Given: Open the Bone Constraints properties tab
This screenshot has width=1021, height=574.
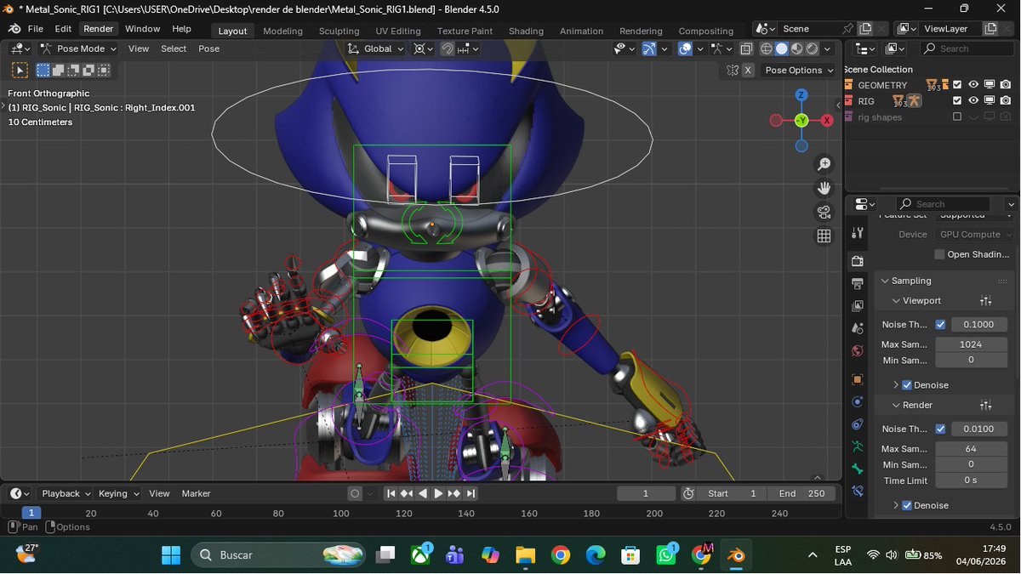Looking at the screenshot, I should (x=858, y=491).
